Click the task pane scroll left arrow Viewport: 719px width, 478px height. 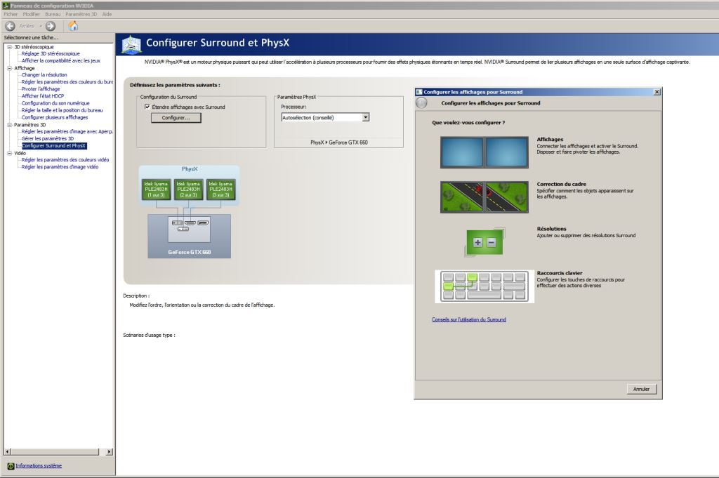[x=7, y=452]
